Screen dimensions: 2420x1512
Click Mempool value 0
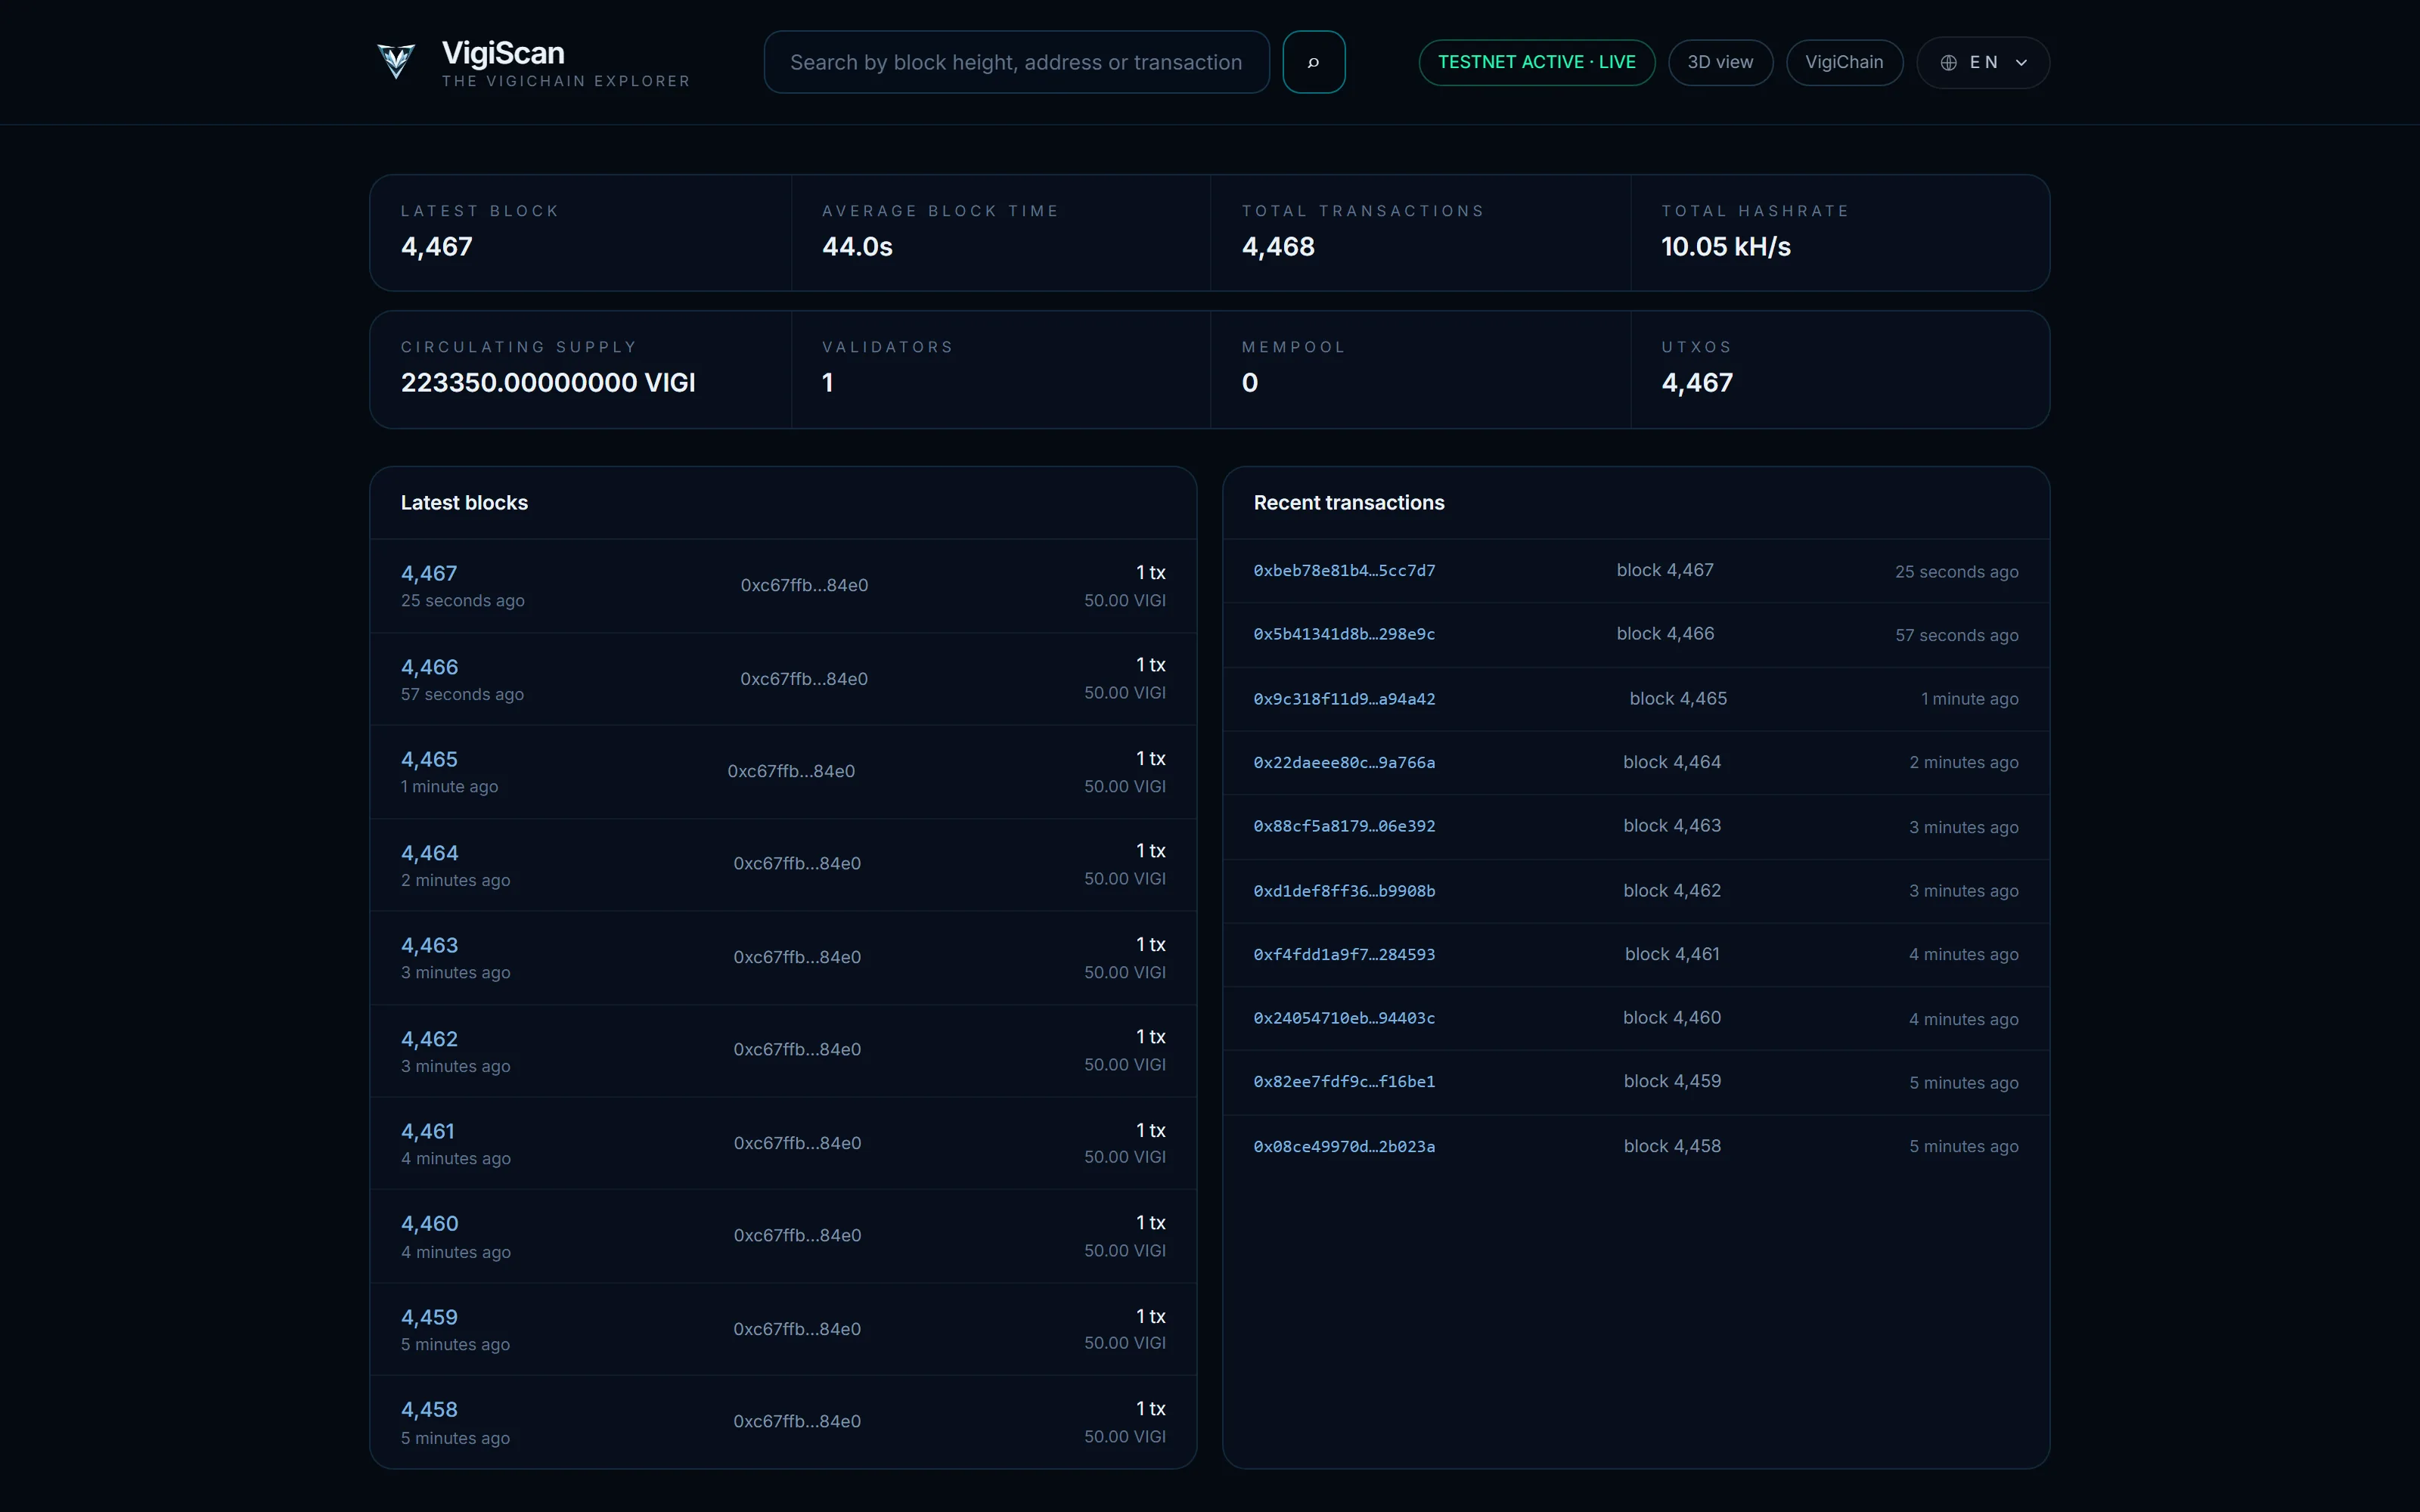[1250, 383]
